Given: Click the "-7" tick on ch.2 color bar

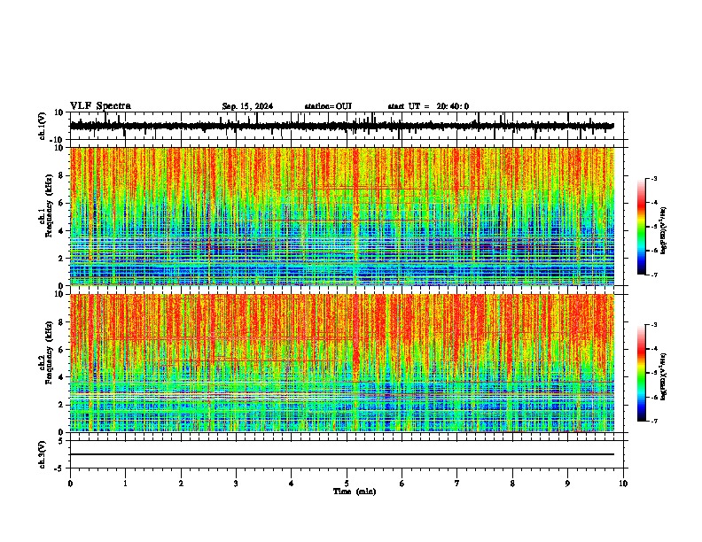Looking at the screenshot, I should pyautogui.click(x=654, y=421).
